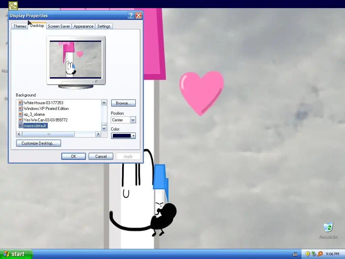Image resolution: width=345 pixels, height=259 pixels.
Task: Click the Help question mark button
Action: (131, 16)
